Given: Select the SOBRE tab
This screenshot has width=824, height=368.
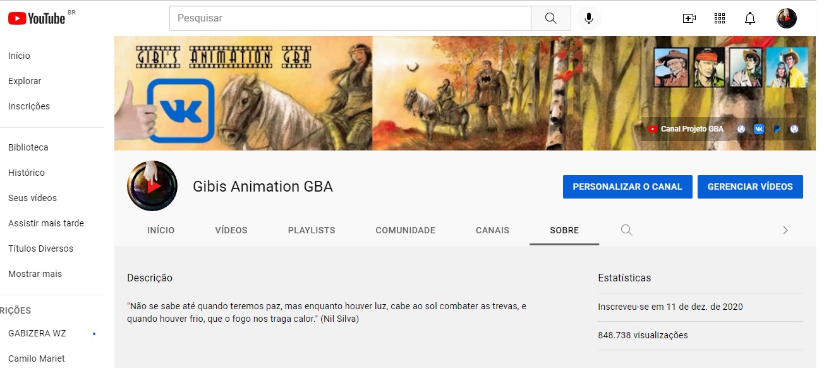Looking at the screenshot, I should click(564, 230).
